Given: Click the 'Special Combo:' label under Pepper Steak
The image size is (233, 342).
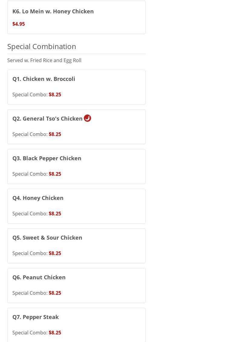Looking at the screenshot, I should (x=30, y=333).
